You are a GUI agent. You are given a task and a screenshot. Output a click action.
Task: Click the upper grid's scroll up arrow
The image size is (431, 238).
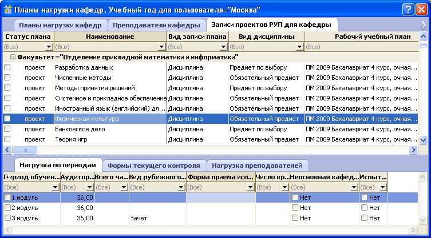pos(423,46)
